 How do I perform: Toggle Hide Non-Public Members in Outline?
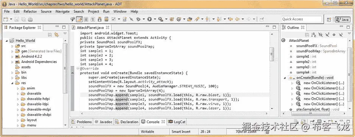(334, 35)
